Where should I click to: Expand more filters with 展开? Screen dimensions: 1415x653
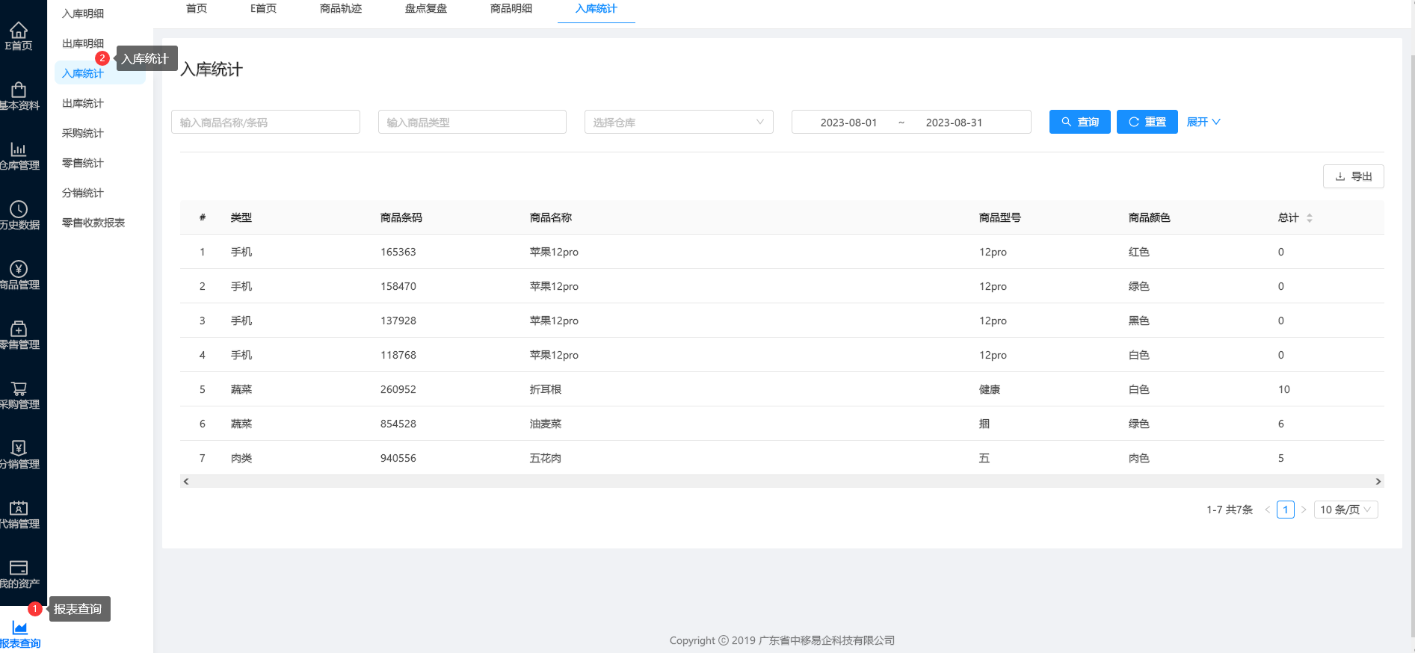tap(1203, 122)
